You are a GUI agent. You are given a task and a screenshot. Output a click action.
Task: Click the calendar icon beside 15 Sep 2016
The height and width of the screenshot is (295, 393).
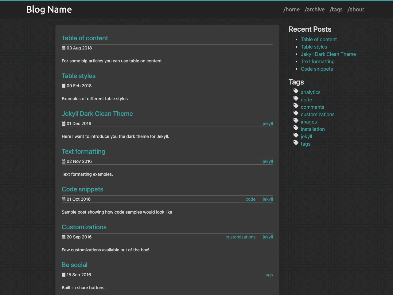64,275
